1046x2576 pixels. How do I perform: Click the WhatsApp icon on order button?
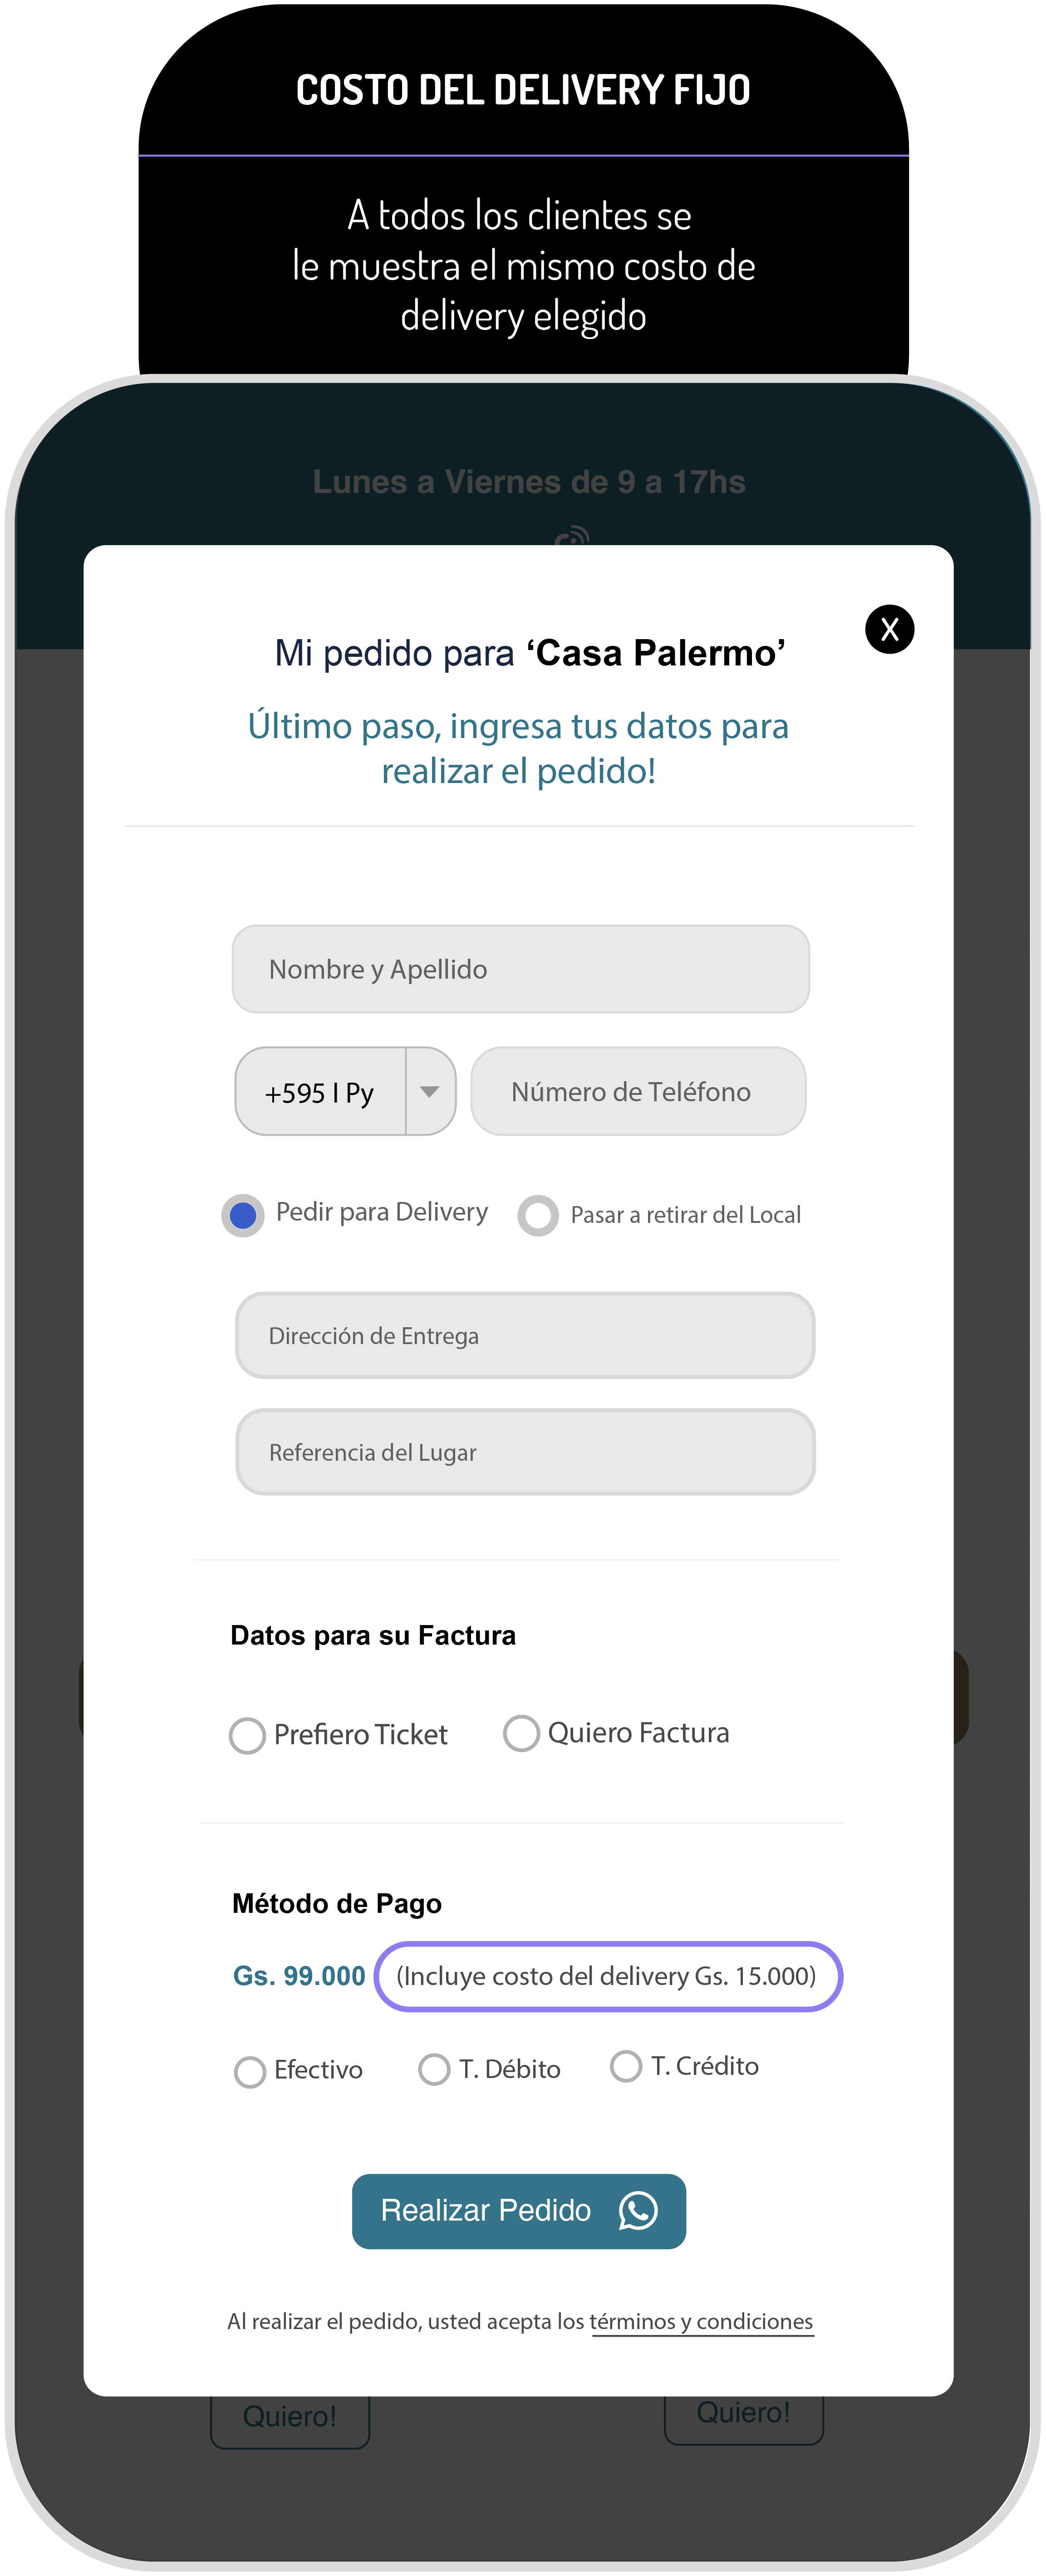pyautogui.click(x=638, y=2210)
